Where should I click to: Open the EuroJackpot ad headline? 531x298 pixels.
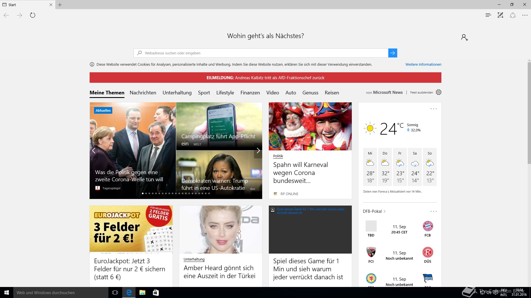[130, 269]
